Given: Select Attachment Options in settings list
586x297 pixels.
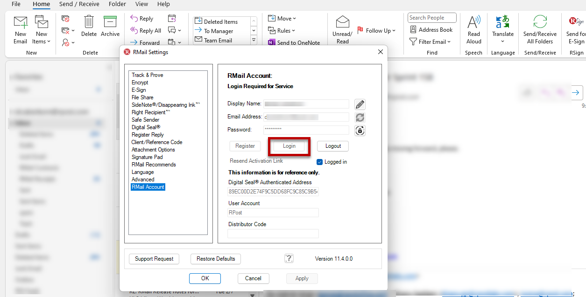Looking at the screenshot, I should click(153, 150).
